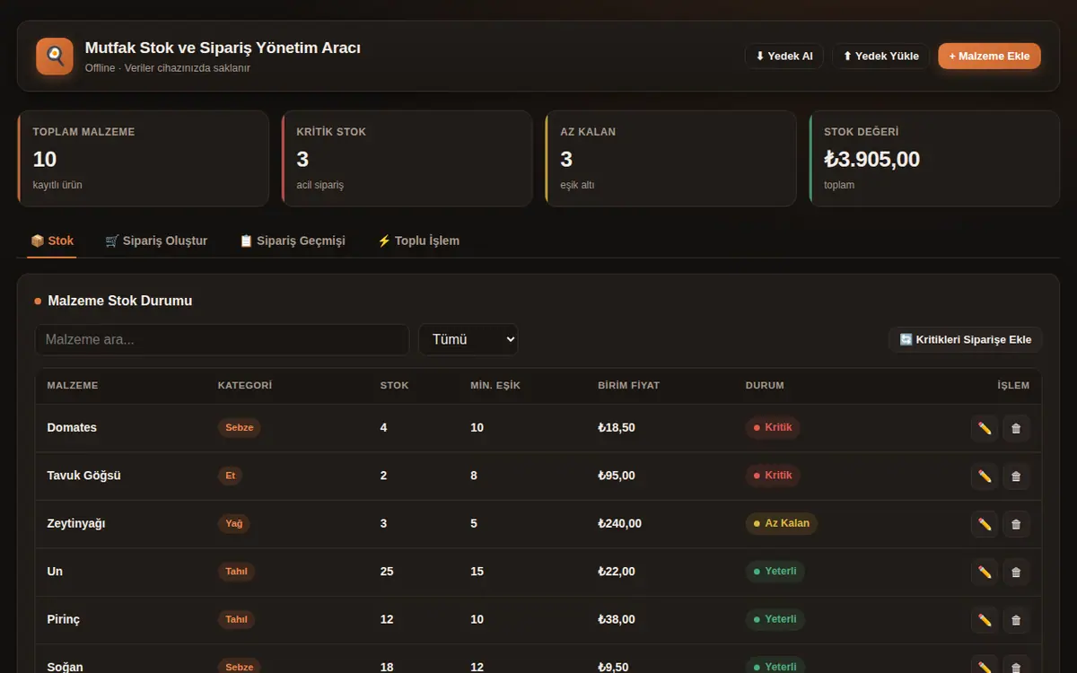
Task: Edit the Un row pencil icon
Action: pos(985,572)
